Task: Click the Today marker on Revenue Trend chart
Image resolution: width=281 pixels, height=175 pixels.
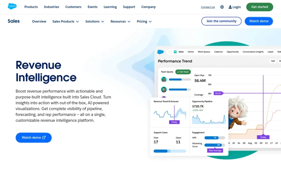Action: (x=174, y=122)
